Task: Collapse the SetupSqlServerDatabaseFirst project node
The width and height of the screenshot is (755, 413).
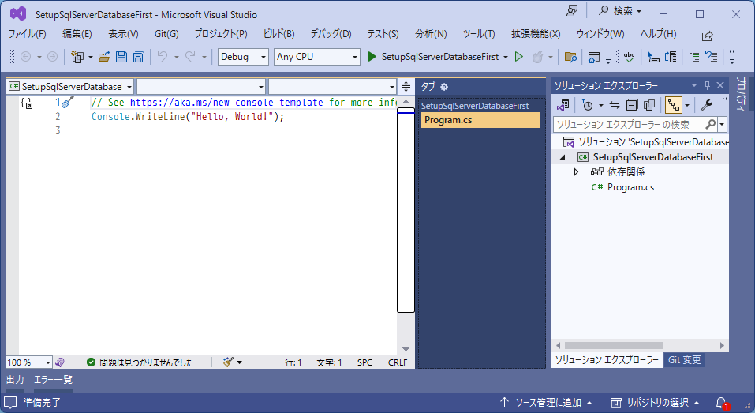Action: click(x=563, y=157)
